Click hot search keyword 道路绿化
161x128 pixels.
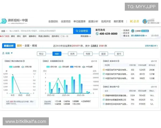pyautogui.click(x=32, y=36)
